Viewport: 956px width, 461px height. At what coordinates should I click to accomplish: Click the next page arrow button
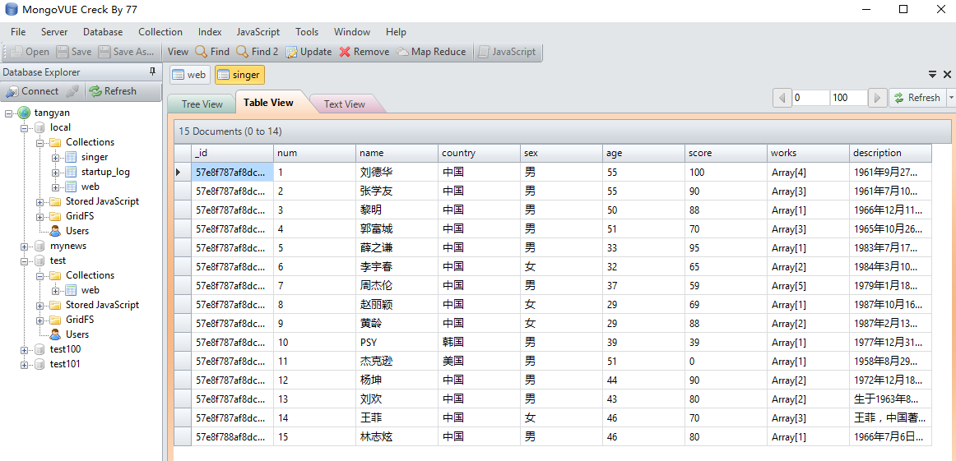coord(877,98)
